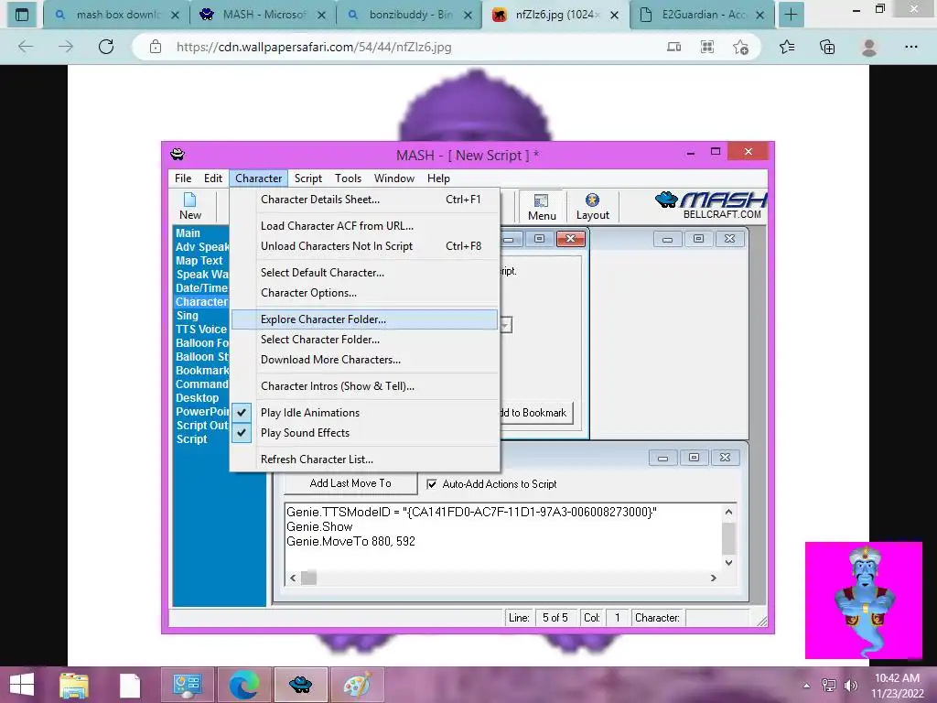Click MASH taskbar icon

(300, 685)
